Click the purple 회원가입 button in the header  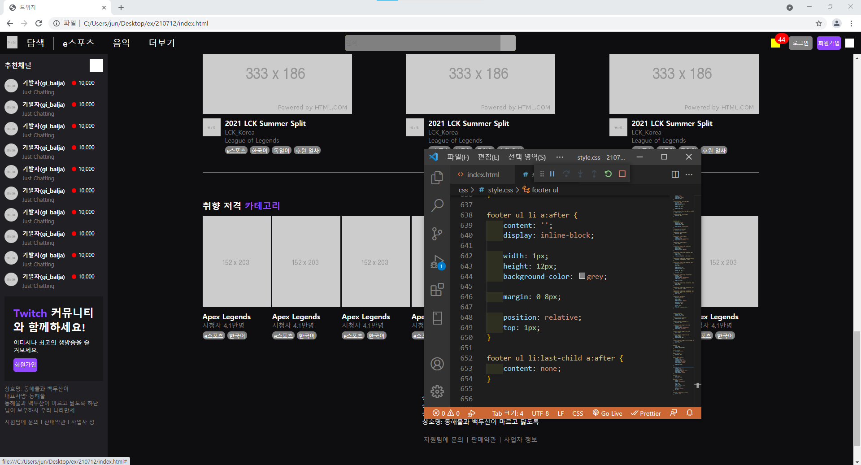[829, 43]
